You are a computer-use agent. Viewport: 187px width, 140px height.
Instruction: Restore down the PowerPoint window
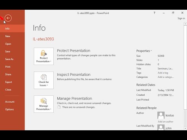coord(173,13)
